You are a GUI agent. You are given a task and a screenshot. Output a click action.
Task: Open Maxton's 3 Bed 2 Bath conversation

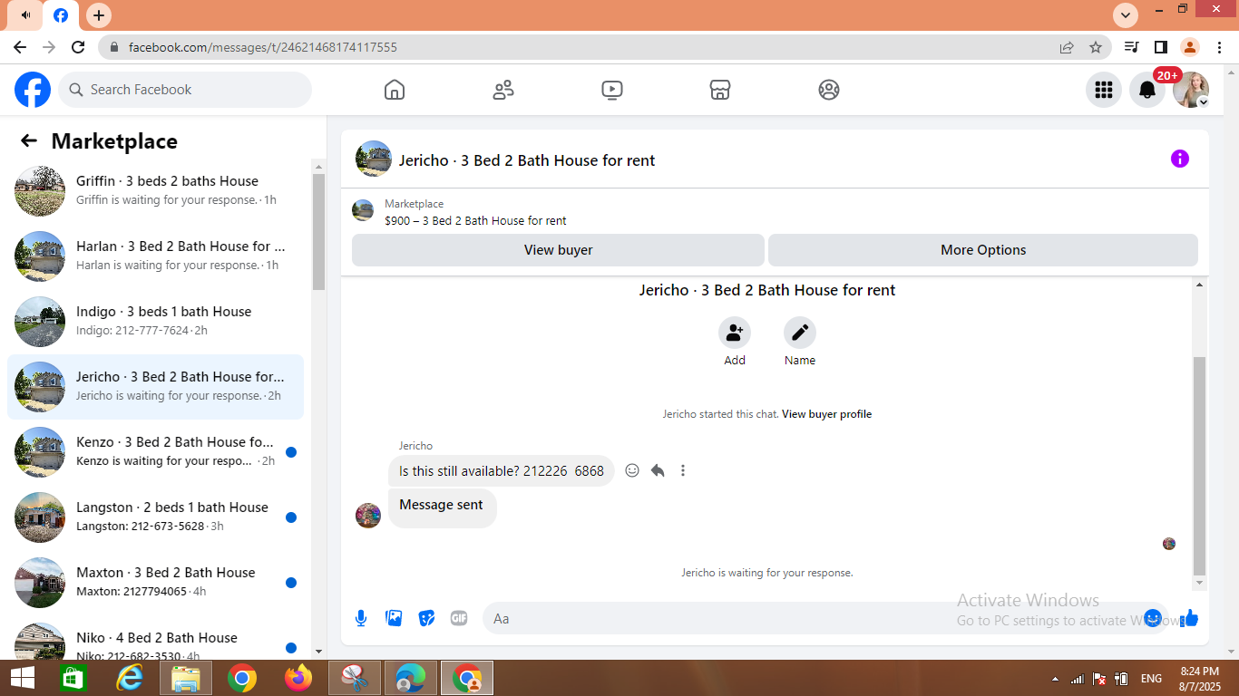(155, 583)
